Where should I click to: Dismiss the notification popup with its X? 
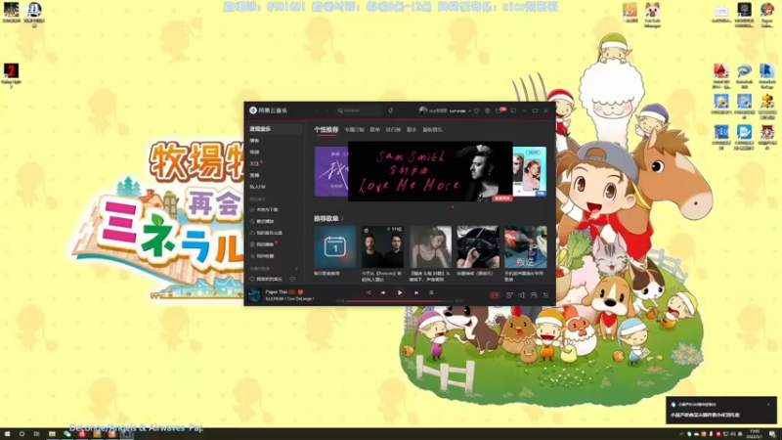768,404
